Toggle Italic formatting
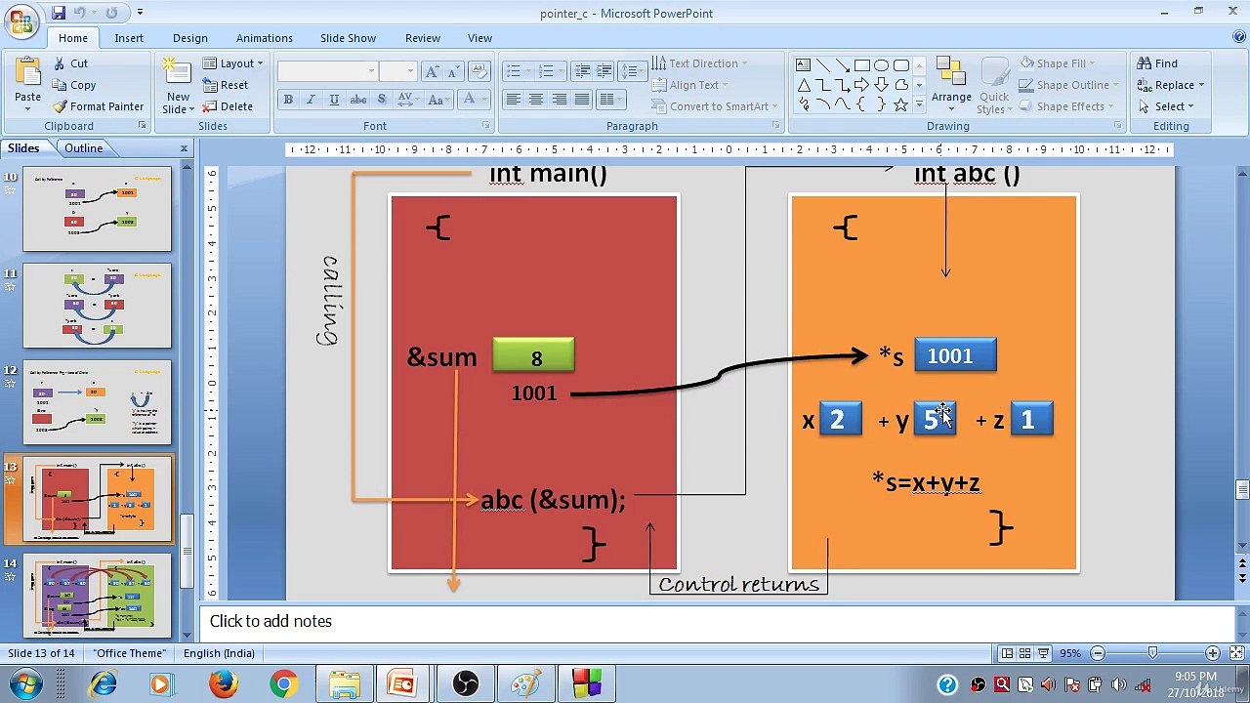This screenshot has width=1250, height=703. [311, 100]
